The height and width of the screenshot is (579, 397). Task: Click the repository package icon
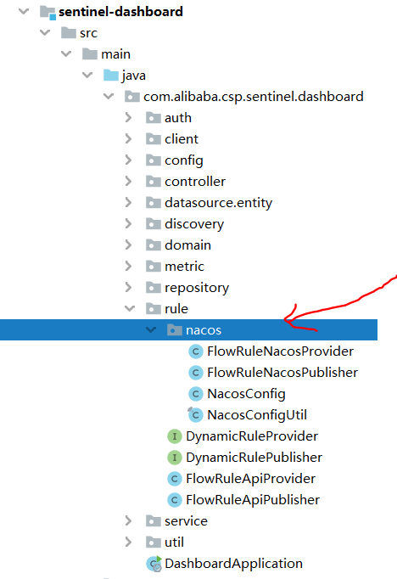click(x=154, y=288)
